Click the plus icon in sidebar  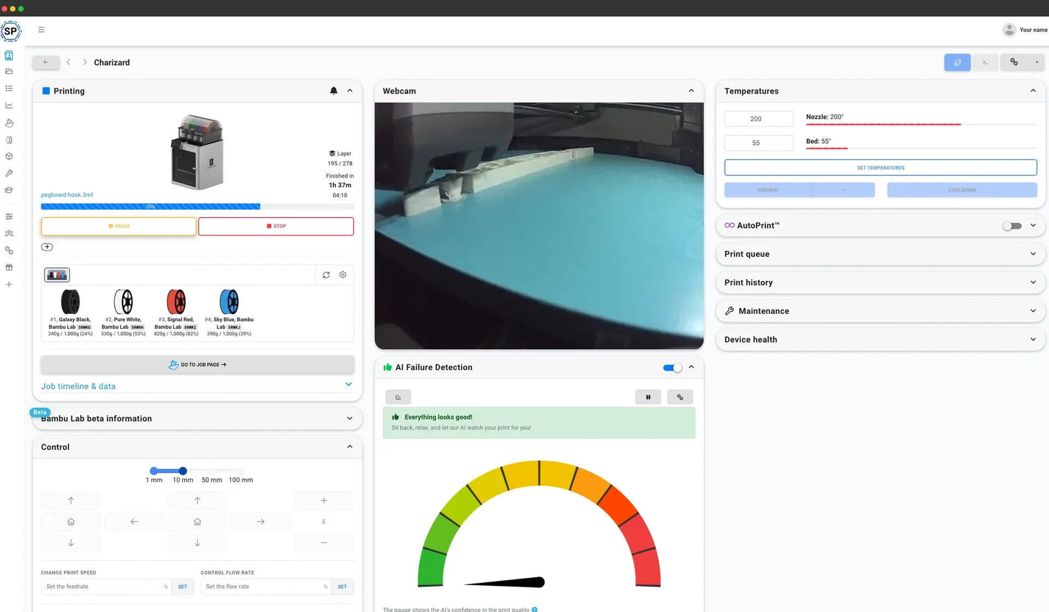pyautogui.click(x=9, y=284)
